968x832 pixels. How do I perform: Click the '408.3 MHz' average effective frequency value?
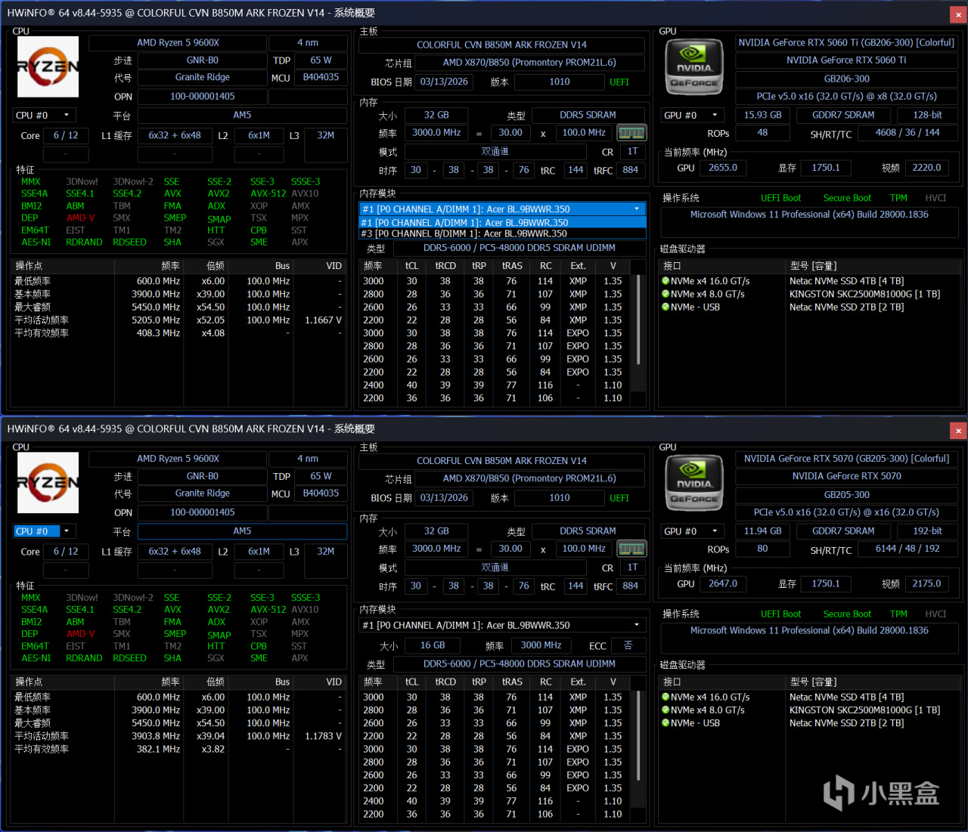pos(158,333)
